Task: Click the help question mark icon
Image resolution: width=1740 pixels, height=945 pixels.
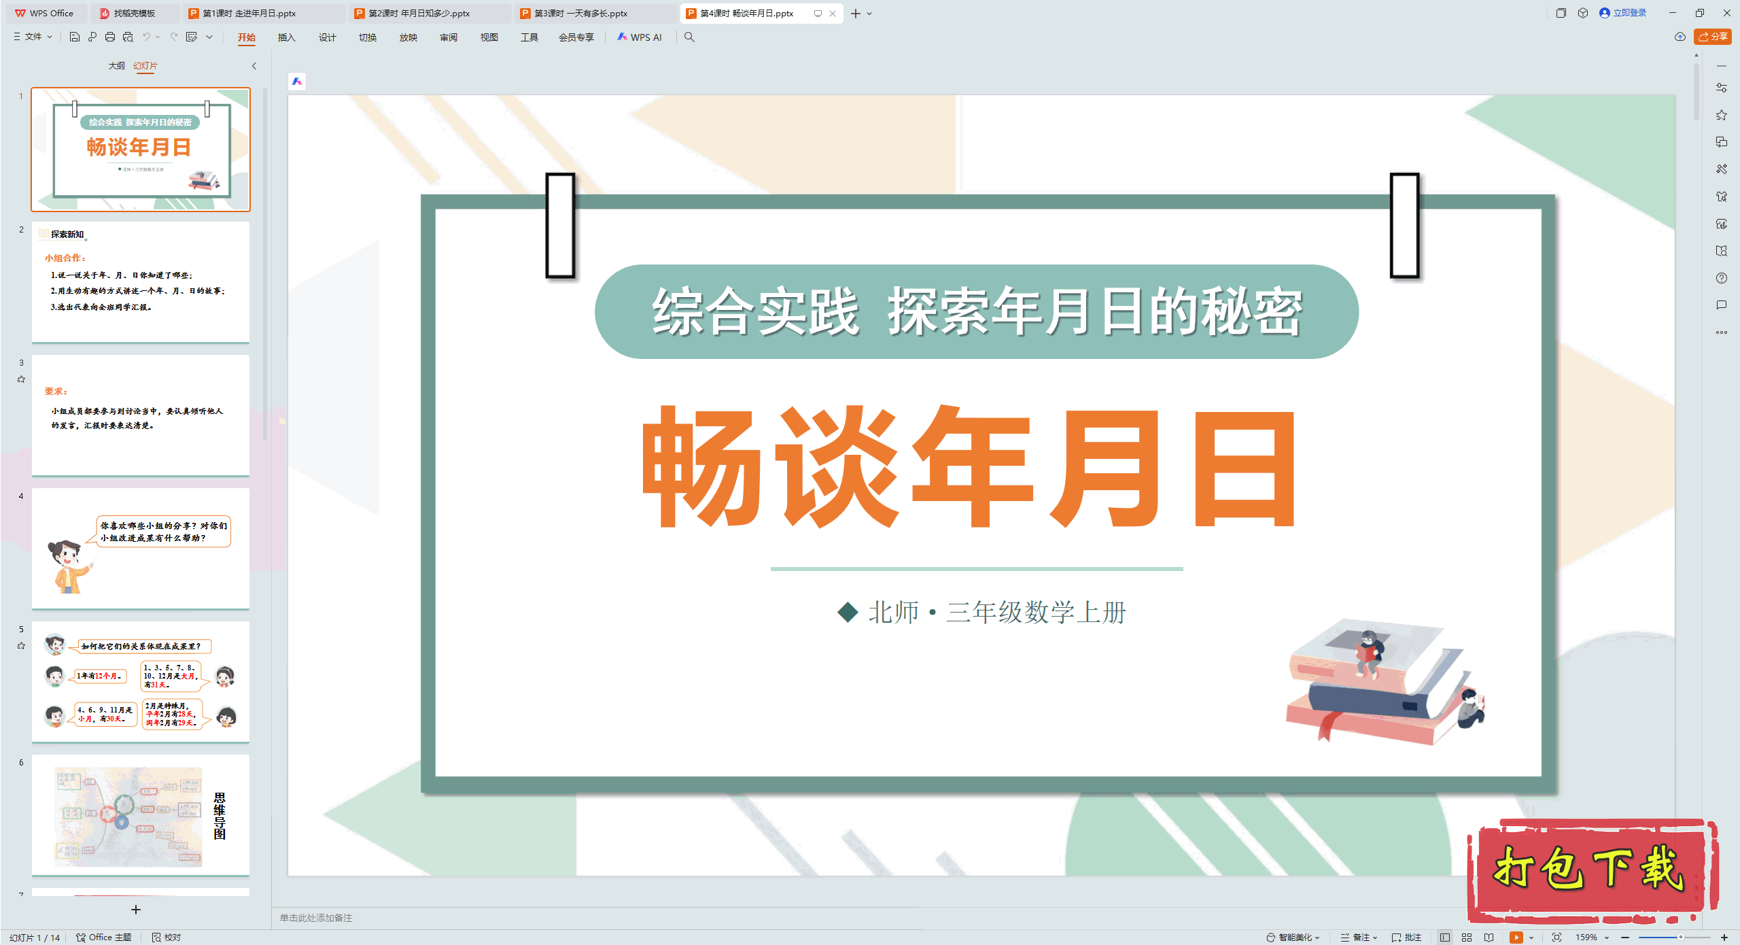Action: 1721,278
